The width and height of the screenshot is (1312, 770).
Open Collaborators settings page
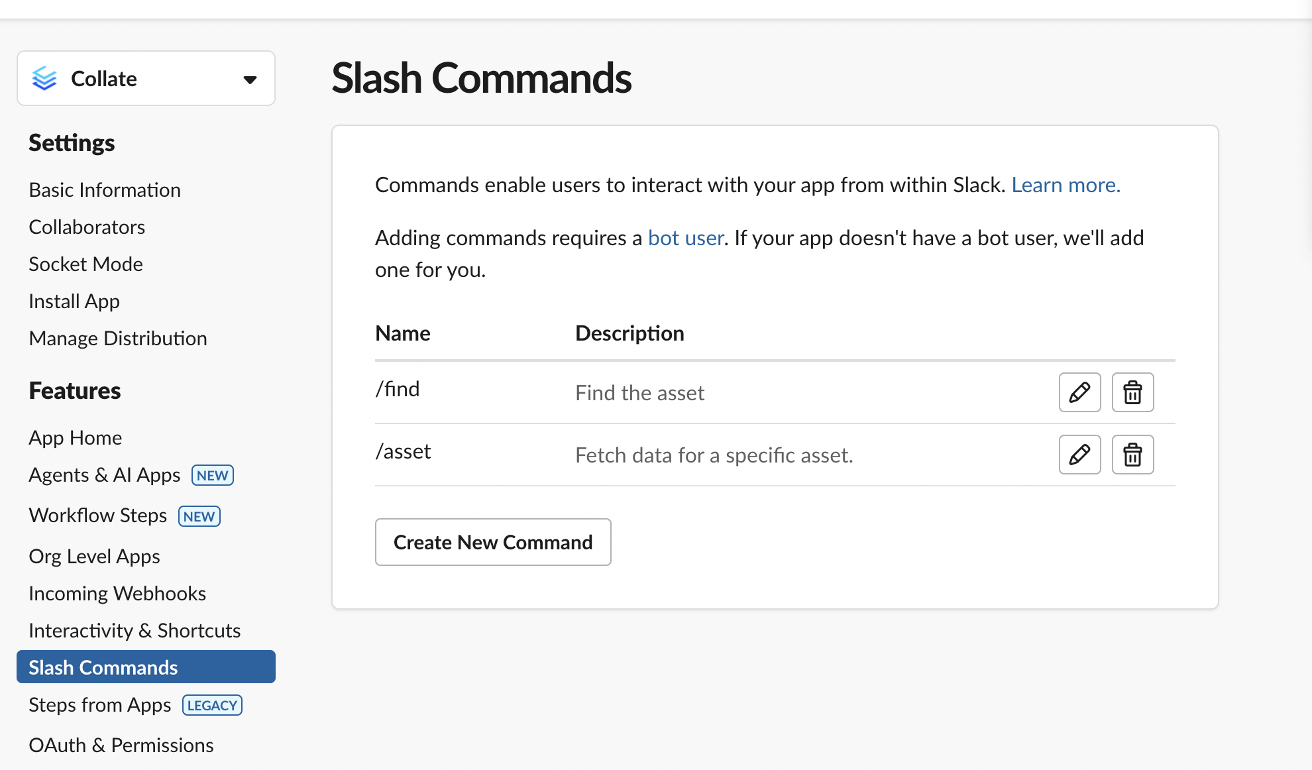87,227
